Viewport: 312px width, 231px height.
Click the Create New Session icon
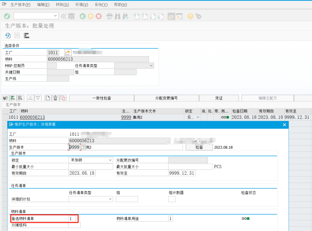[171, 16]
